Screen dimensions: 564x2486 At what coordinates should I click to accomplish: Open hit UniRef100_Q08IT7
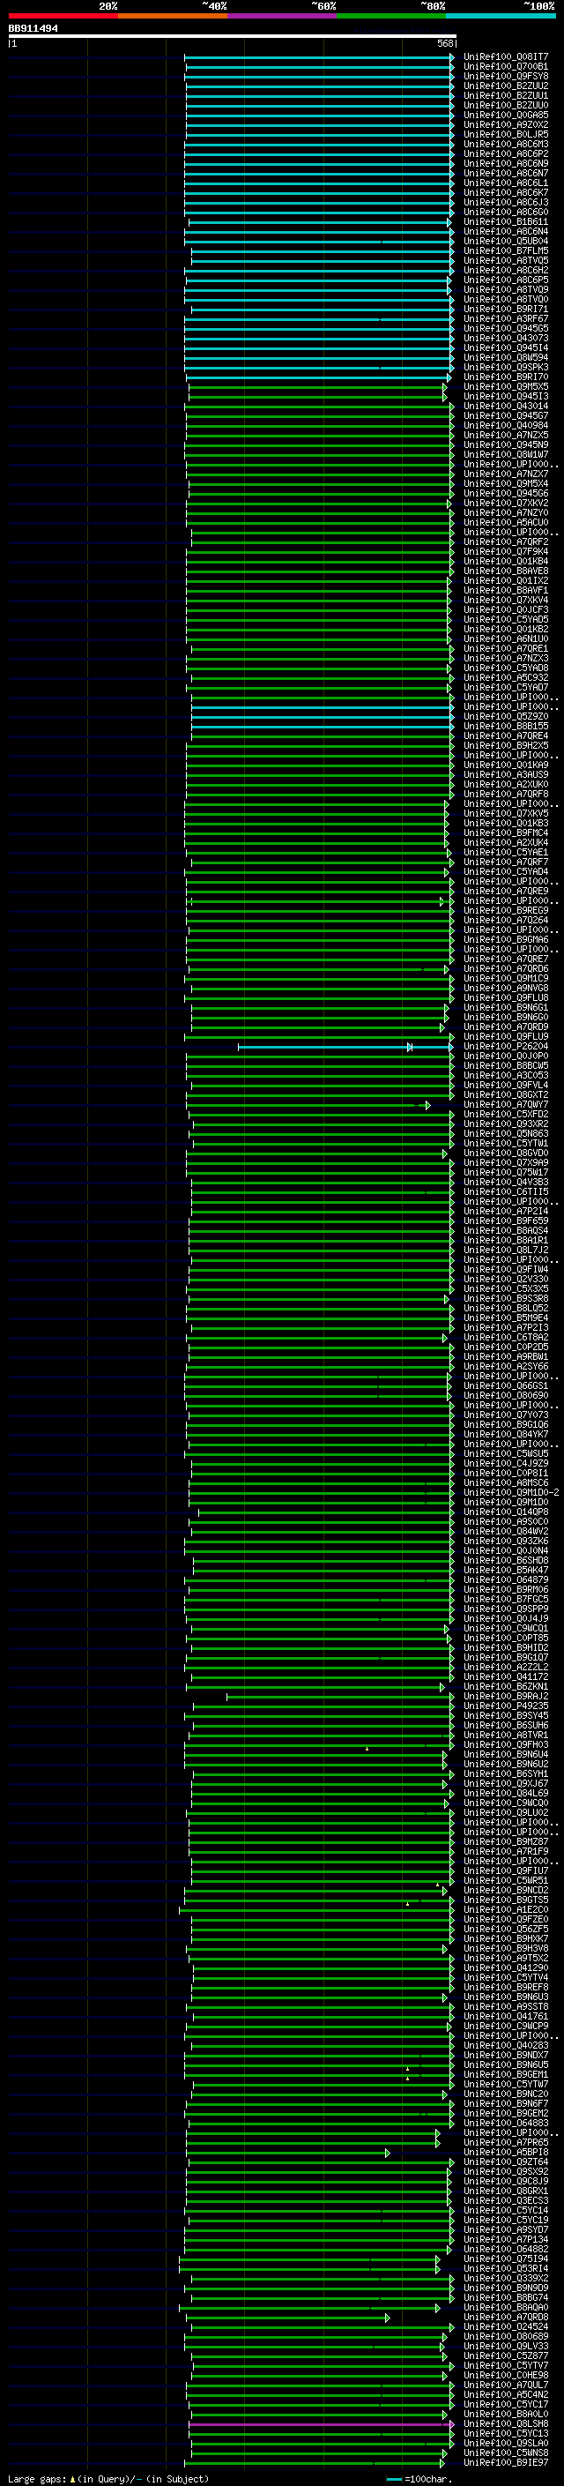(x=505, y=57)
